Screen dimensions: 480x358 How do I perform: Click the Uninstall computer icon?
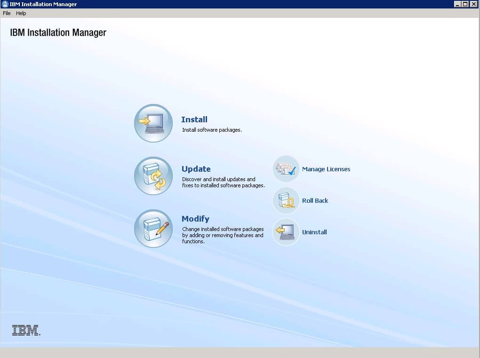click(286, 232)
